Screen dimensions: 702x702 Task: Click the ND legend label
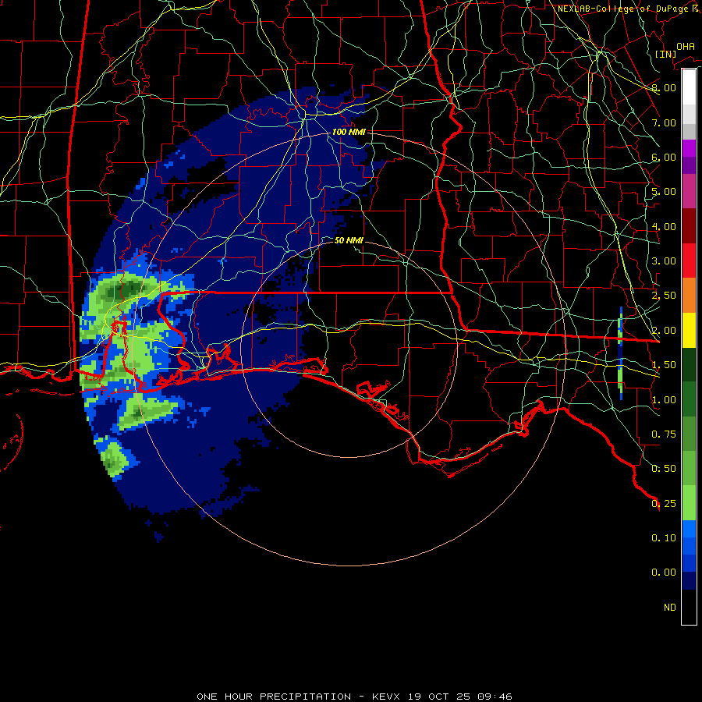point(670,608)
